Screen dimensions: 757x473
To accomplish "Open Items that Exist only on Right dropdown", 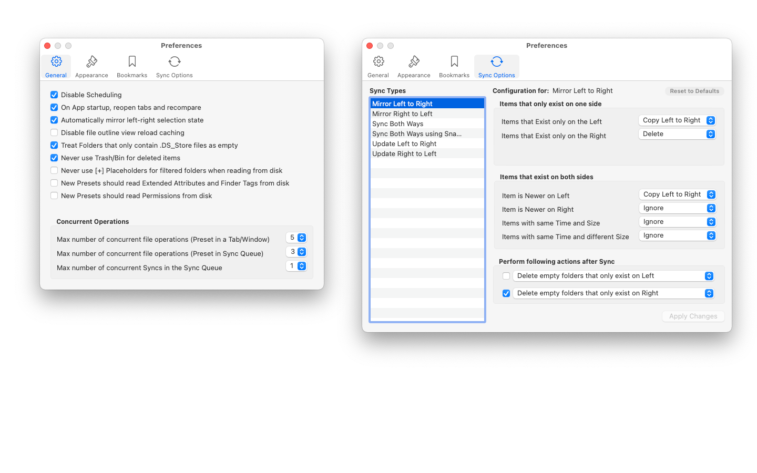I will coord(677,134).
